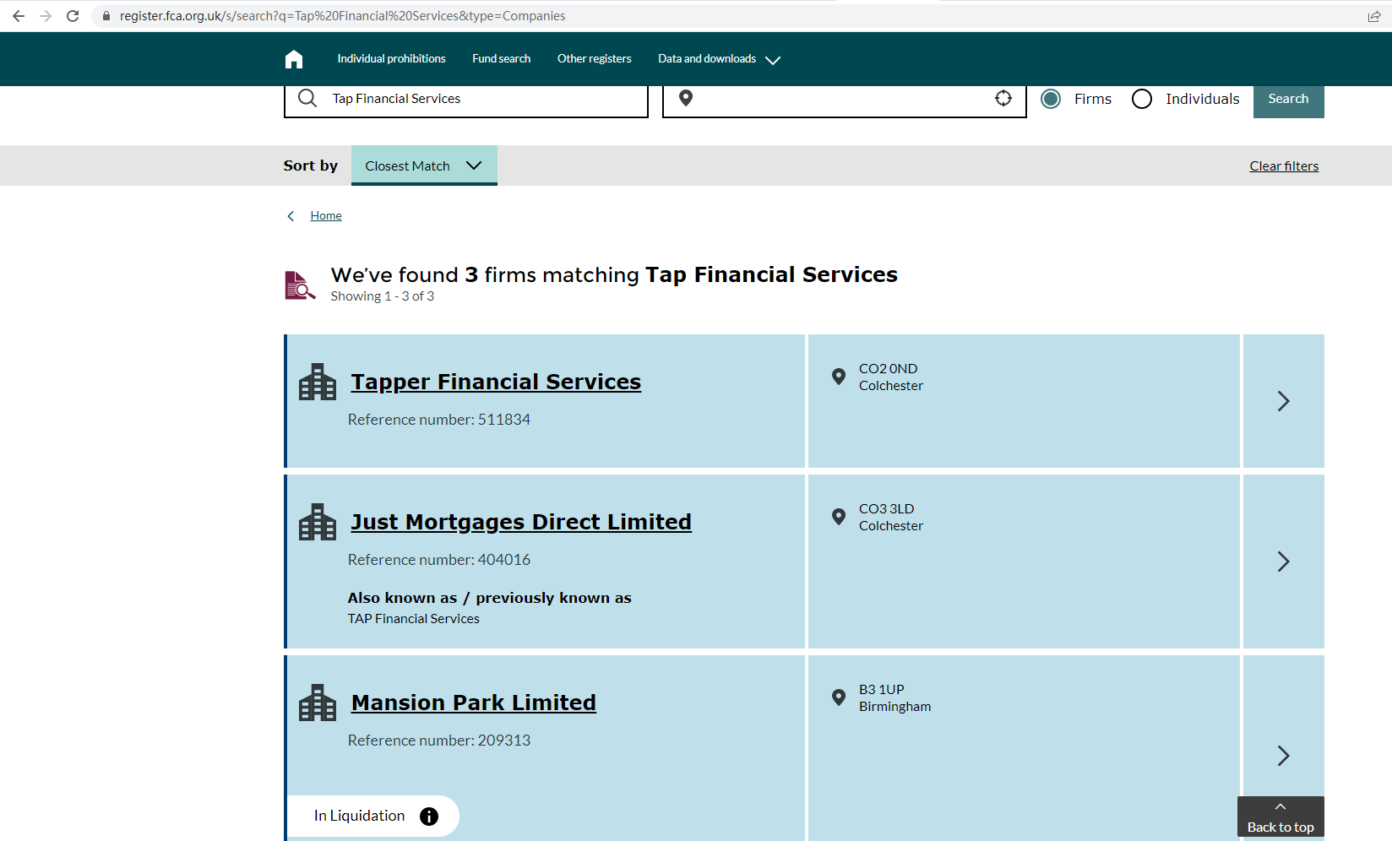Open the Mansion Park Limited firm link
The image size is (1392, 841).
[x=474, y=703]
